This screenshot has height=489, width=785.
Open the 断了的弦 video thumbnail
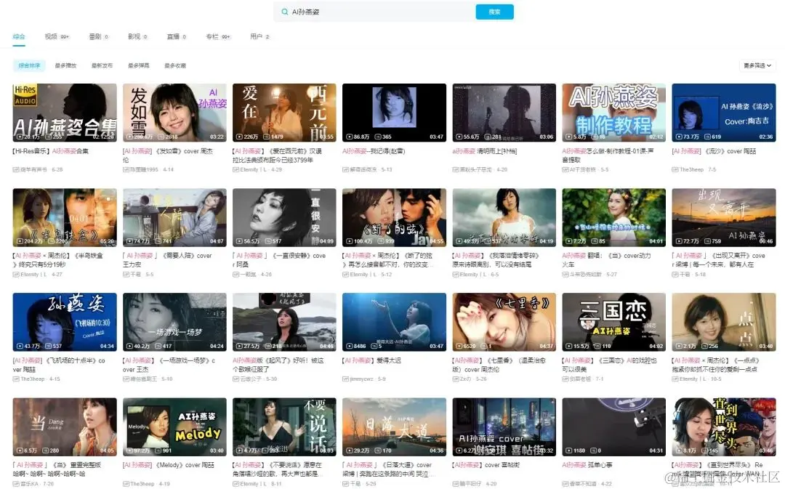[x=394, y=217]
